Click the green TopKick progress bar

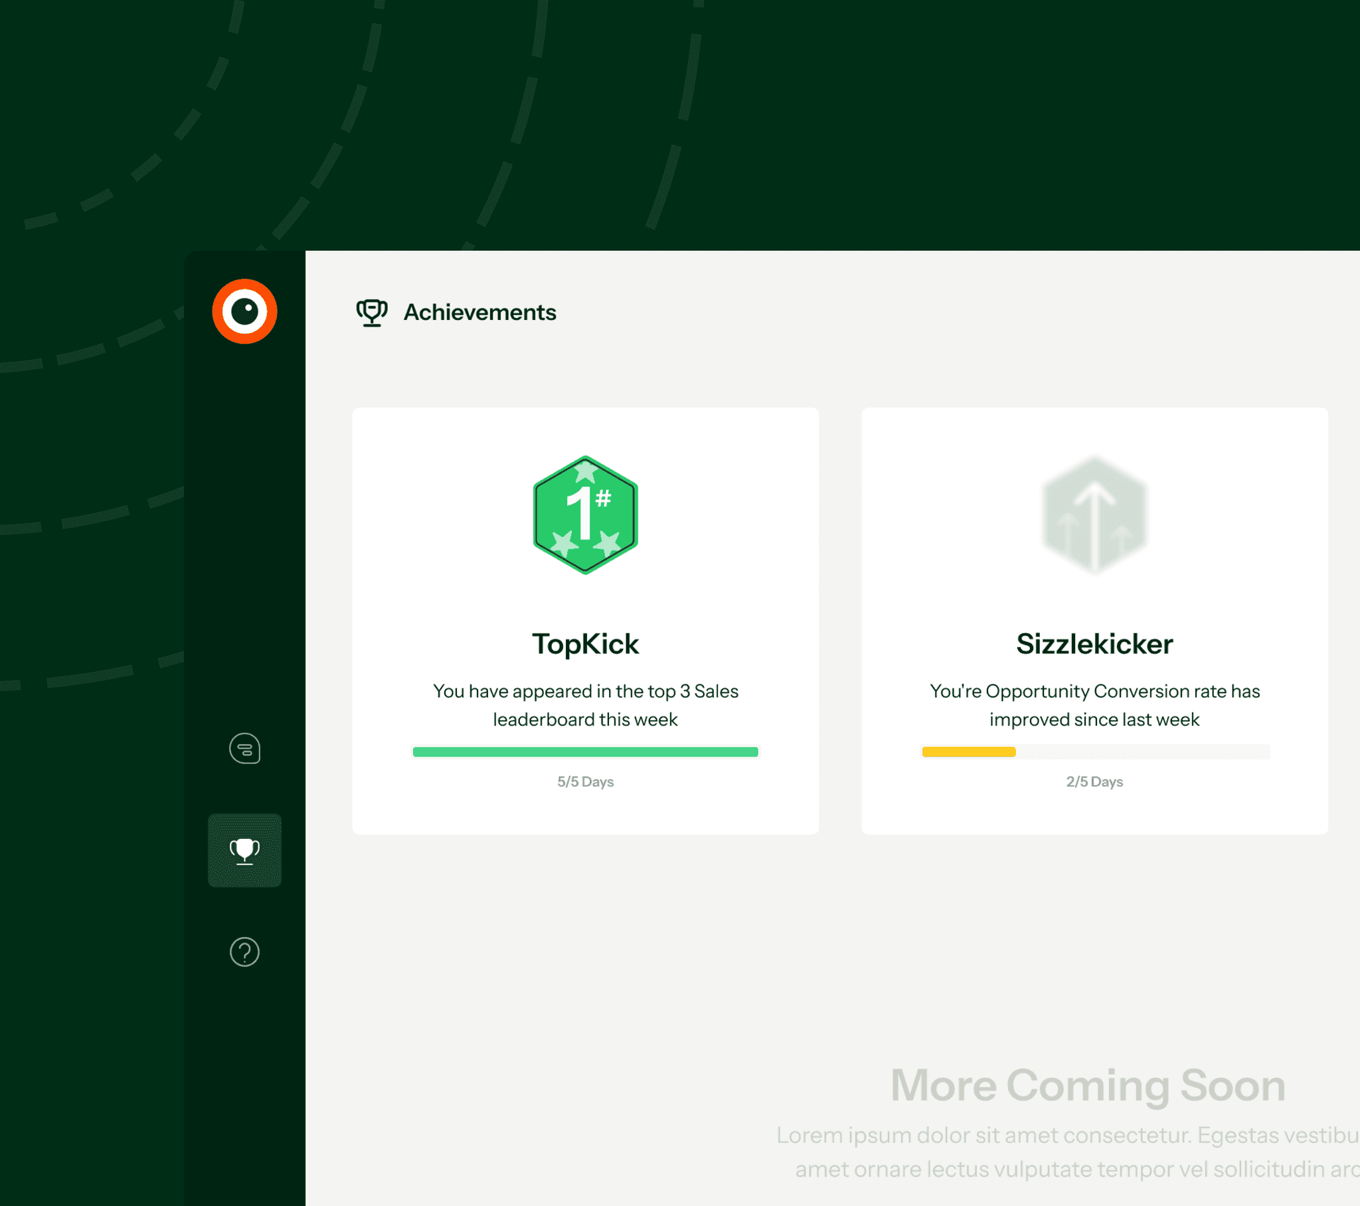point(585,751)
